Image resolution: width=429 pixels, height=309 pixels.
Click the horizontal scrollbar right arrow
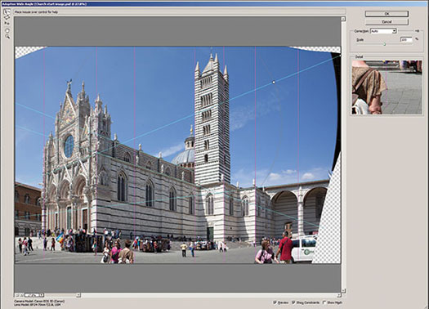click(339, 295)
